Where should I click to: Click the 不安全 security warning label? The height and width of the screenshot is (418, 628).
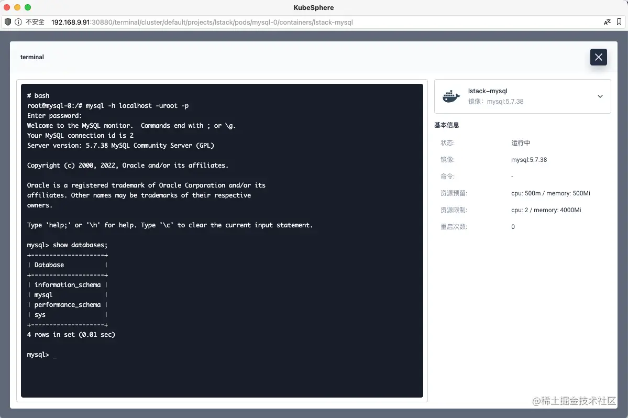(x=35, y=22)
